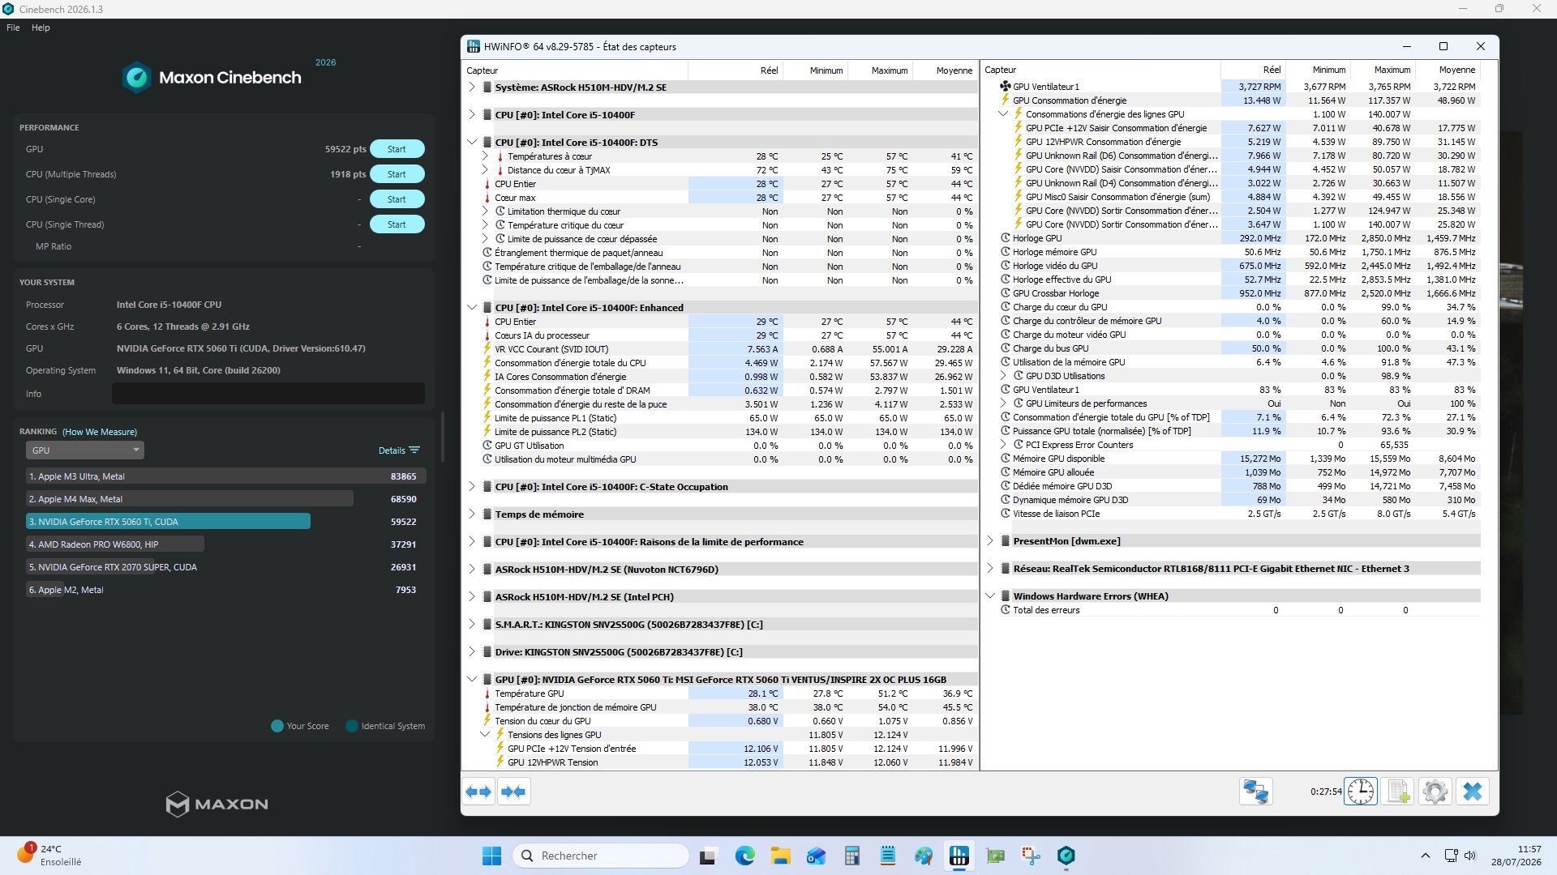
Task: Show hidden system tray icons
Action: tap(1425, 856)
